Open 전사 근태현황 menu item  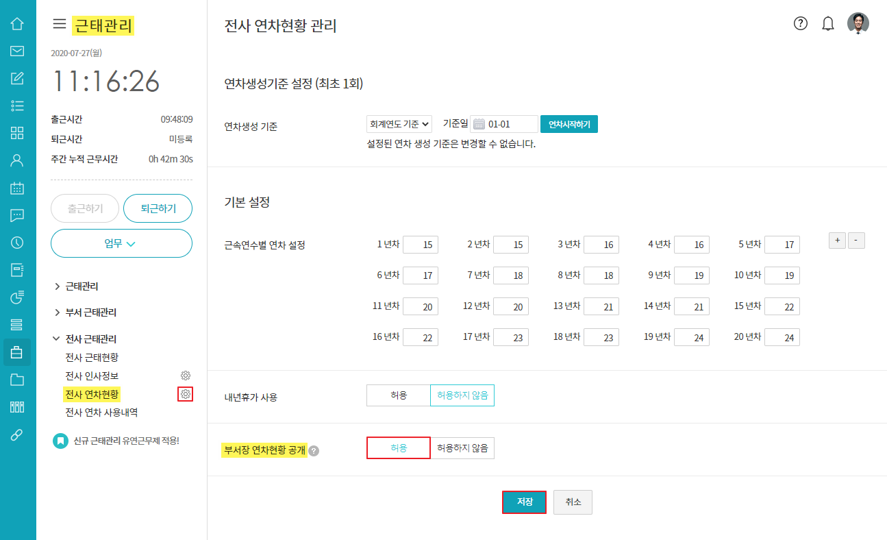click(x=92, y=357)
